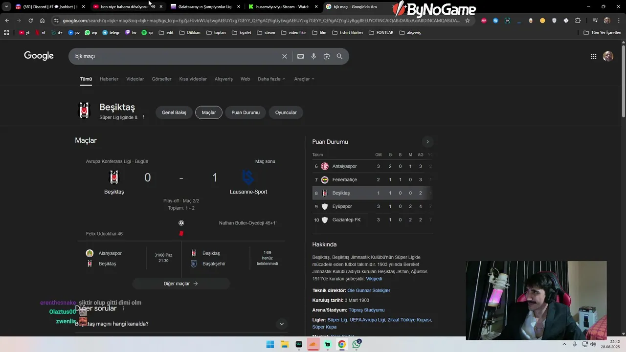Viewport: 626px width, 352px height.
Task: Open the Chrome extensions puzzle icon
Action: 578,21
